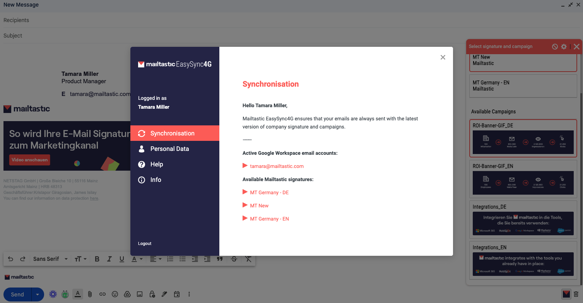Image resolution: width=583 pixels, height=303 pixels.
Task: Select the Integrations_DE campaign
Action: (523, 219)
